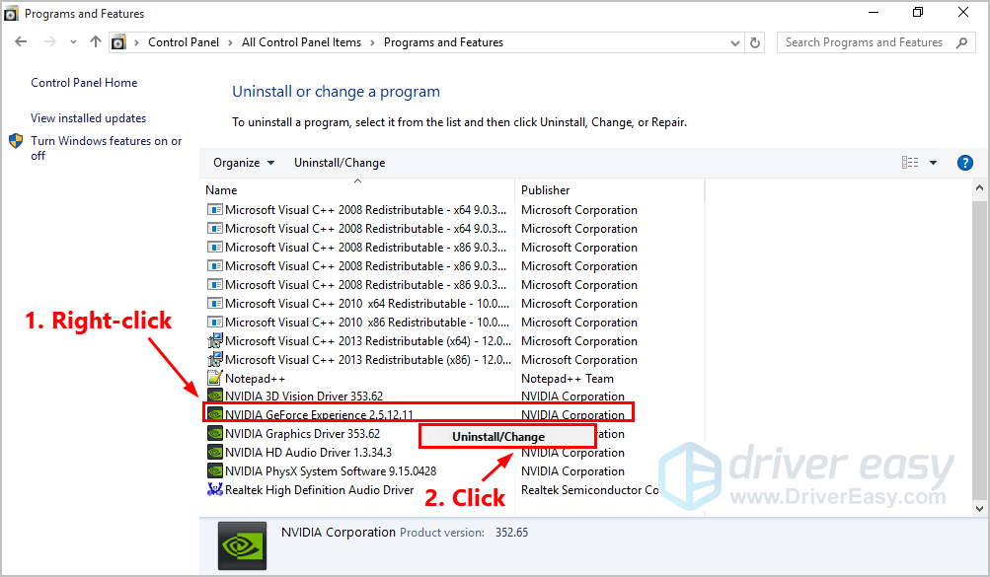Select NVIDIA PhysX System Software 9.15.0428 text
Viewport: 990px width, 577px height.
331,471
